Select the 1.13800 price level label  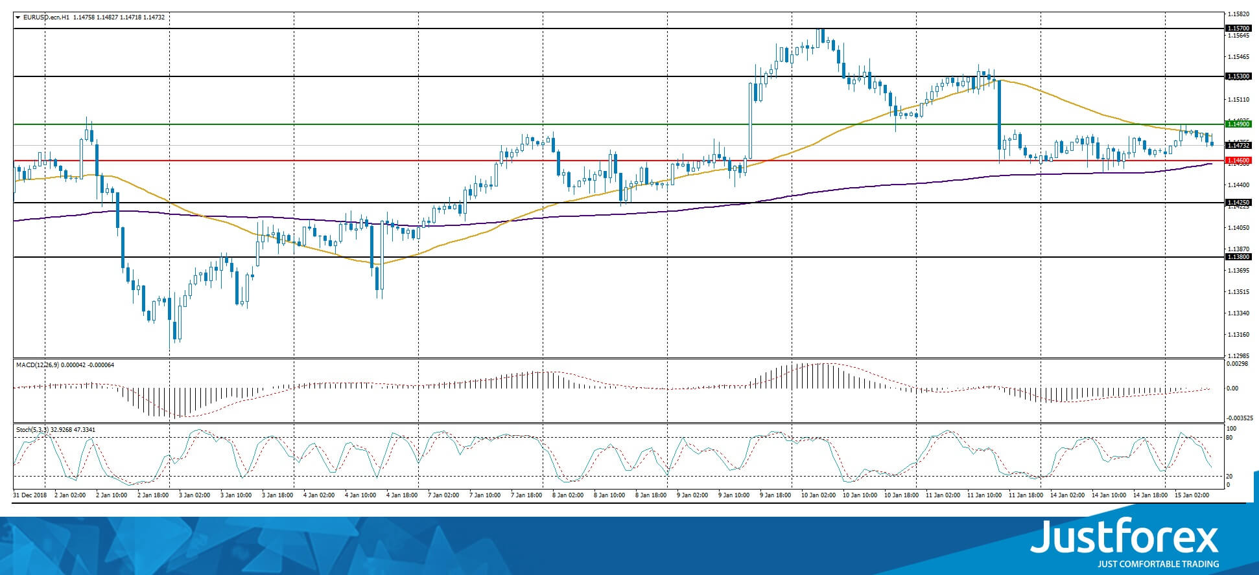point(1238,257)
